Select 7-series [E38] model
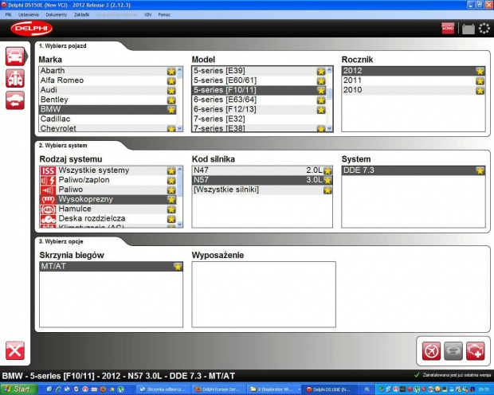This screenshot has height=395, width=494. coord(259,128)
